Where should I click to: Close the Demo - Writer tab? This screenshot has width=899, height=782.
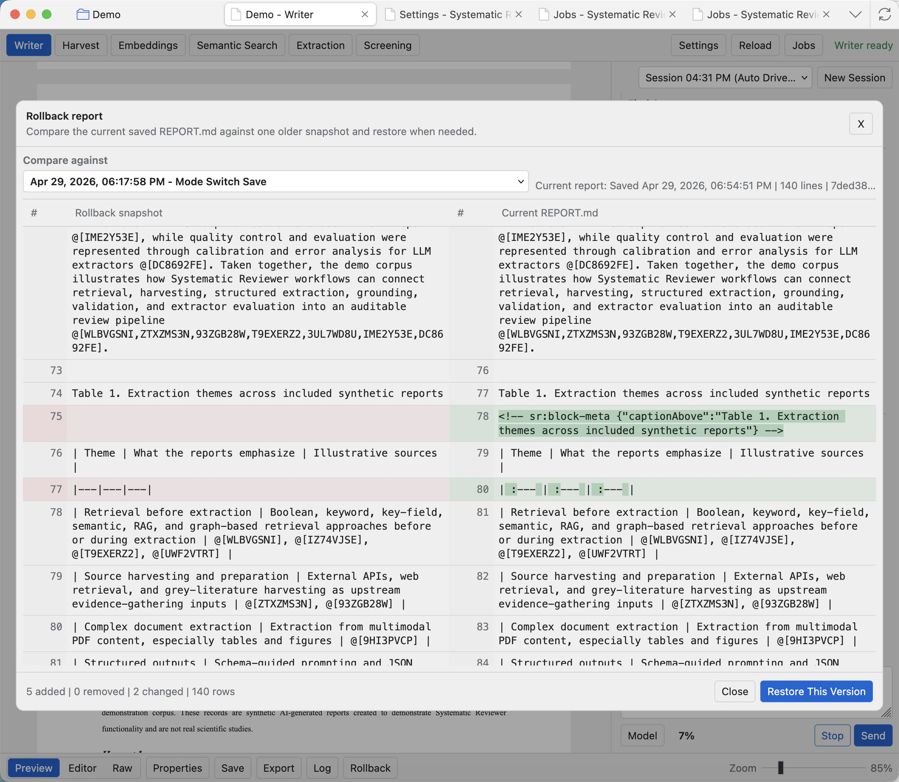pyautogui.click(x=365, y=14)
